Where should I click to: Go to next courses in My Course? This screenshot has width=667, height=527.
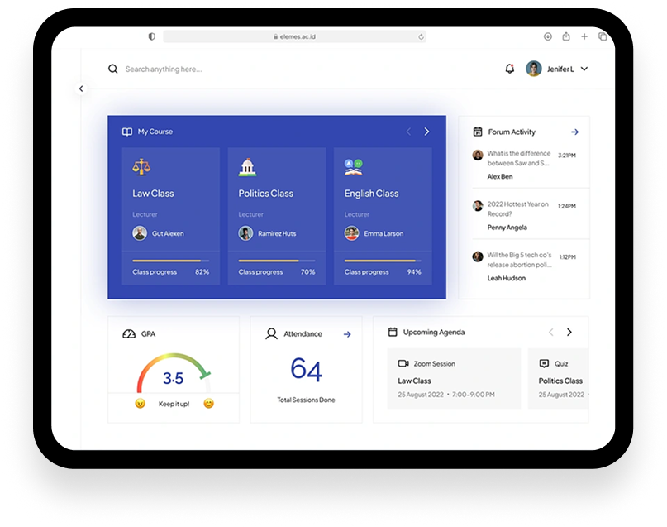click(426, 132)
